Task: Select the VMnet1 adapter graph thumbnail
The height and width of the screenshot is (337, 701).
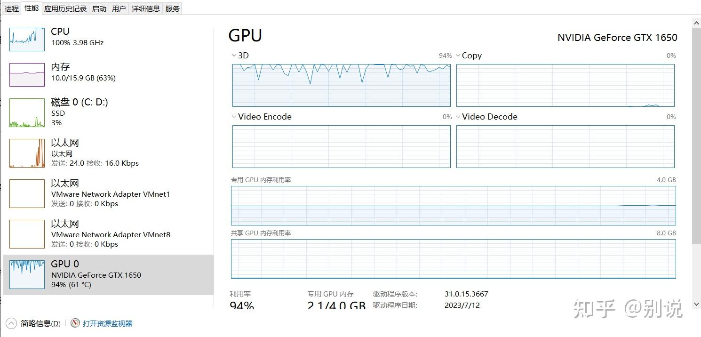Action: (26, 193)
